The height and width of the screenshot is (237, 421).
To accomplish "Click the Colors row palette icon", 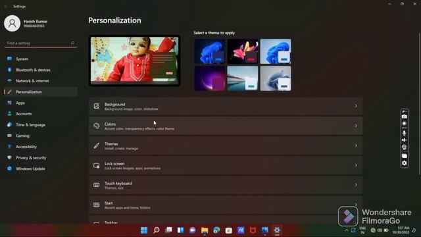I will [x=97, y=126].
